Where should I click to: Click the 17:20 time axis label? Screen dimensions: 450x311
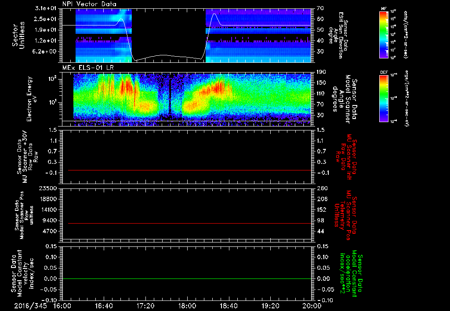tap(145, 306)
